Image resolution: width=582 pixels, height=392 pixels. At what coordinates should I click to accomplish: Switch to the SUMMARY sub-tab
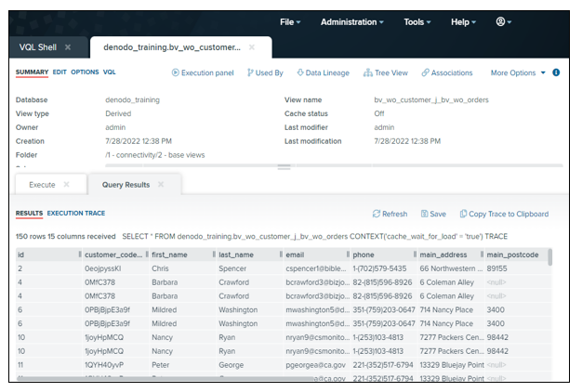32,72
